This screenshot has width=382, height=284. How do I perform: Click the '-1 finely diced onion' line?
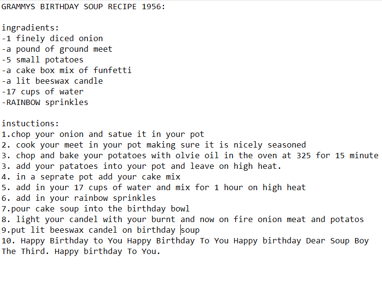(x=52, y=38)
